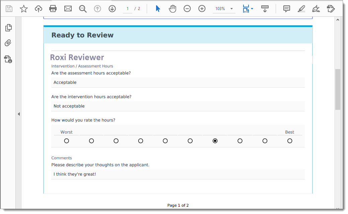
Task: Zoom out with the minus icon
Action: pos(187,9)
